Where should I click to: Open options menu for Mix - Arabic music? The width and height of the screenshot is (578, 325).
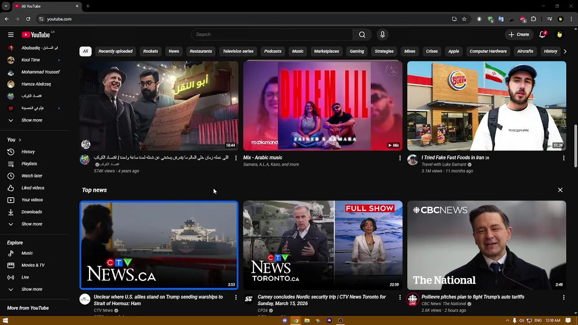point(400,158)
